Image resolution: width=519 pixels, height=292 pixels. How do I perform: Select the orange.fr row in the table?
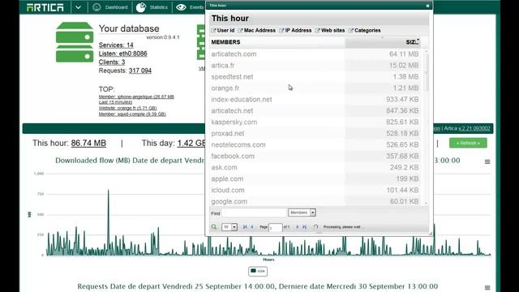[315, 88]
